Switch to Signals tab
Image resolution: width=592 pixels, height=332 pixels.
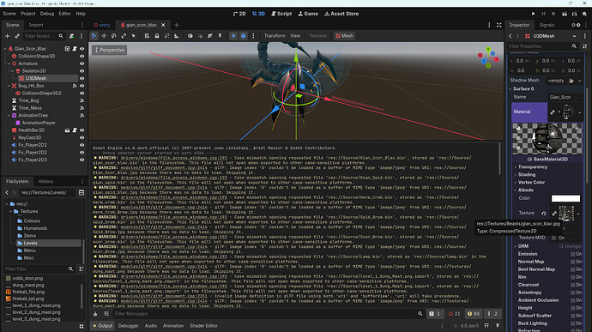(547, 25)
